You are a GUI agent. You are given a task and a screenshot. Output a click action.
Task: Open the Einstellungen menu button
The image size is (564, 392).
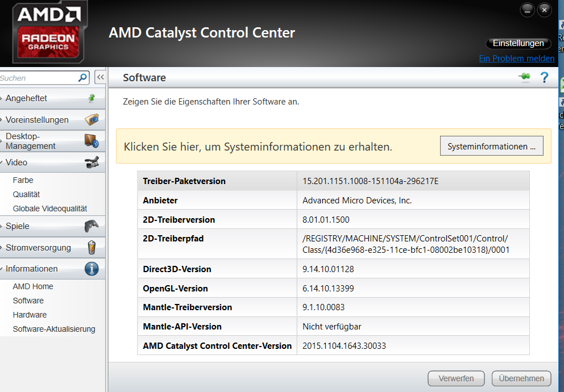[x=519, y=43]
